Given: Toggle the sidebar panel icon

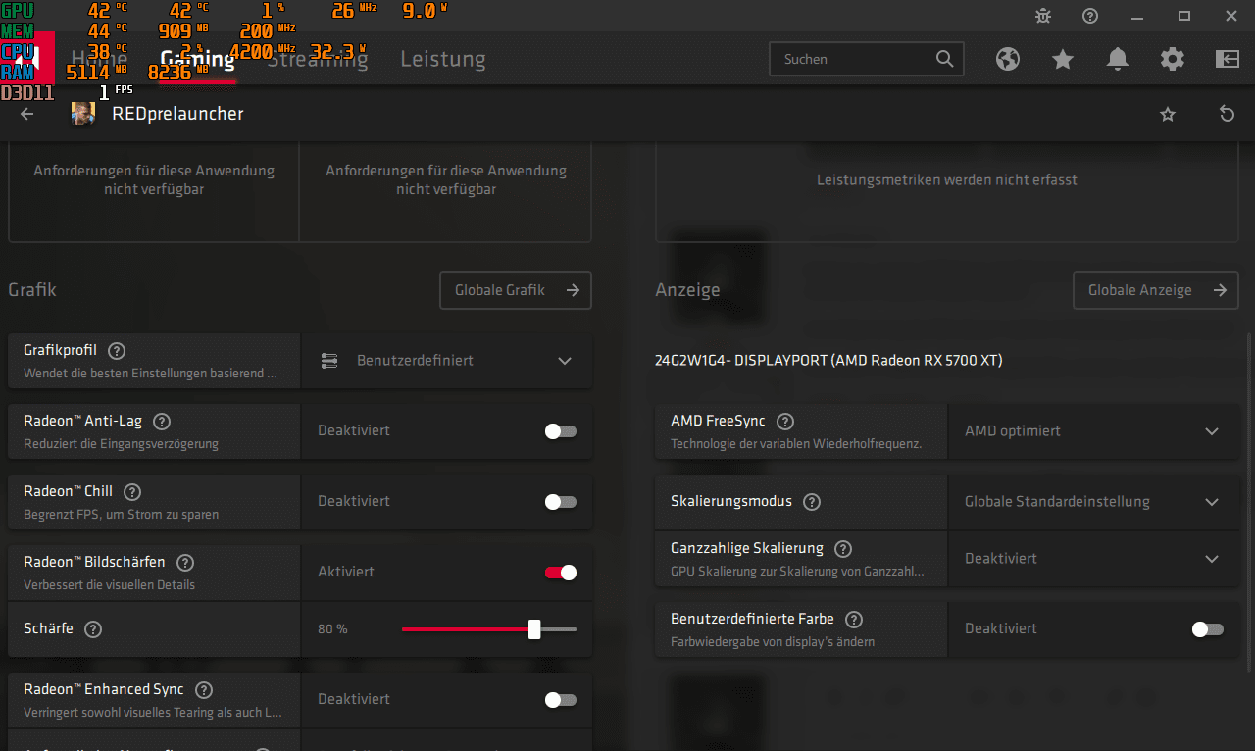Looking at the screenshot, I should click(x=1228, y=59).
